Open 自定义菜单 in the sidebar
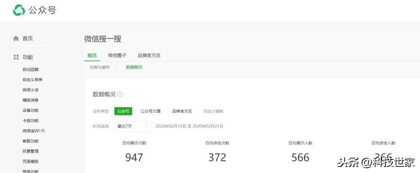420x173 pixels. tap(33, 80)
